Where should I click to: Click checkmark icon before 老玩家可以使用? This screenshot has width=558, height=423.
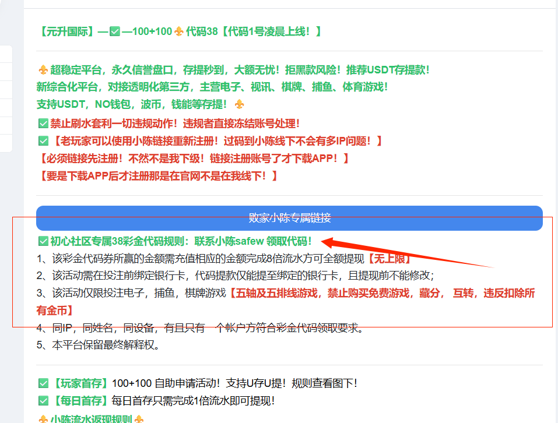(x=43, y=141)
